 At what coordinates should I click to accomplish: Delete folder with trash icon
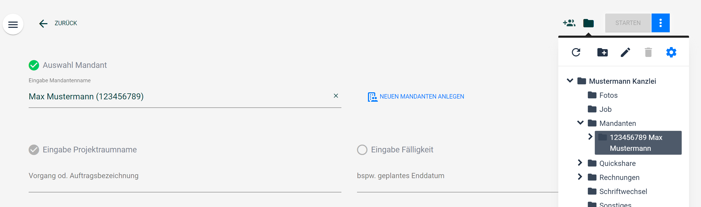pyautogui.click(x=648, y=52)
